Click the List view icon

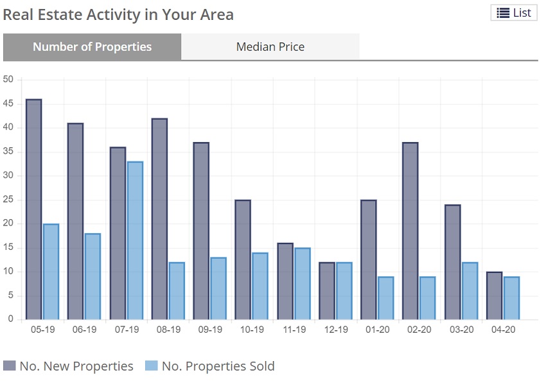pos(504,13)
